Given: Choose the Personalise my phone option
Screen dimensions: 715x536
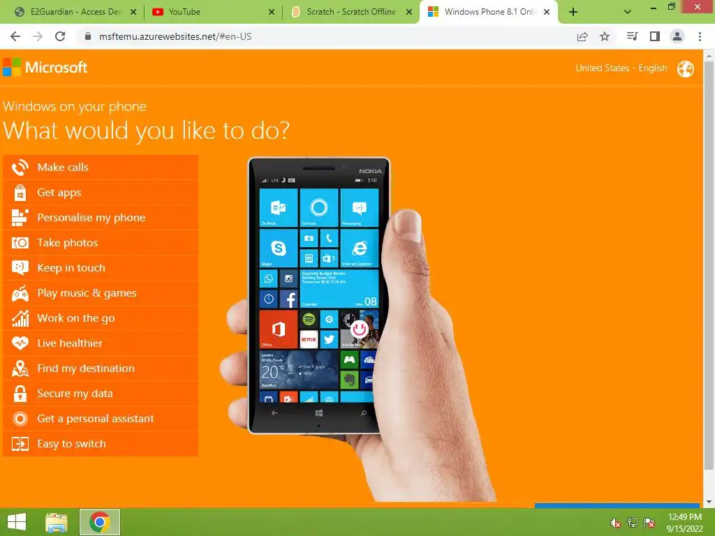Looking at the screenshot, I should [101, 218].
